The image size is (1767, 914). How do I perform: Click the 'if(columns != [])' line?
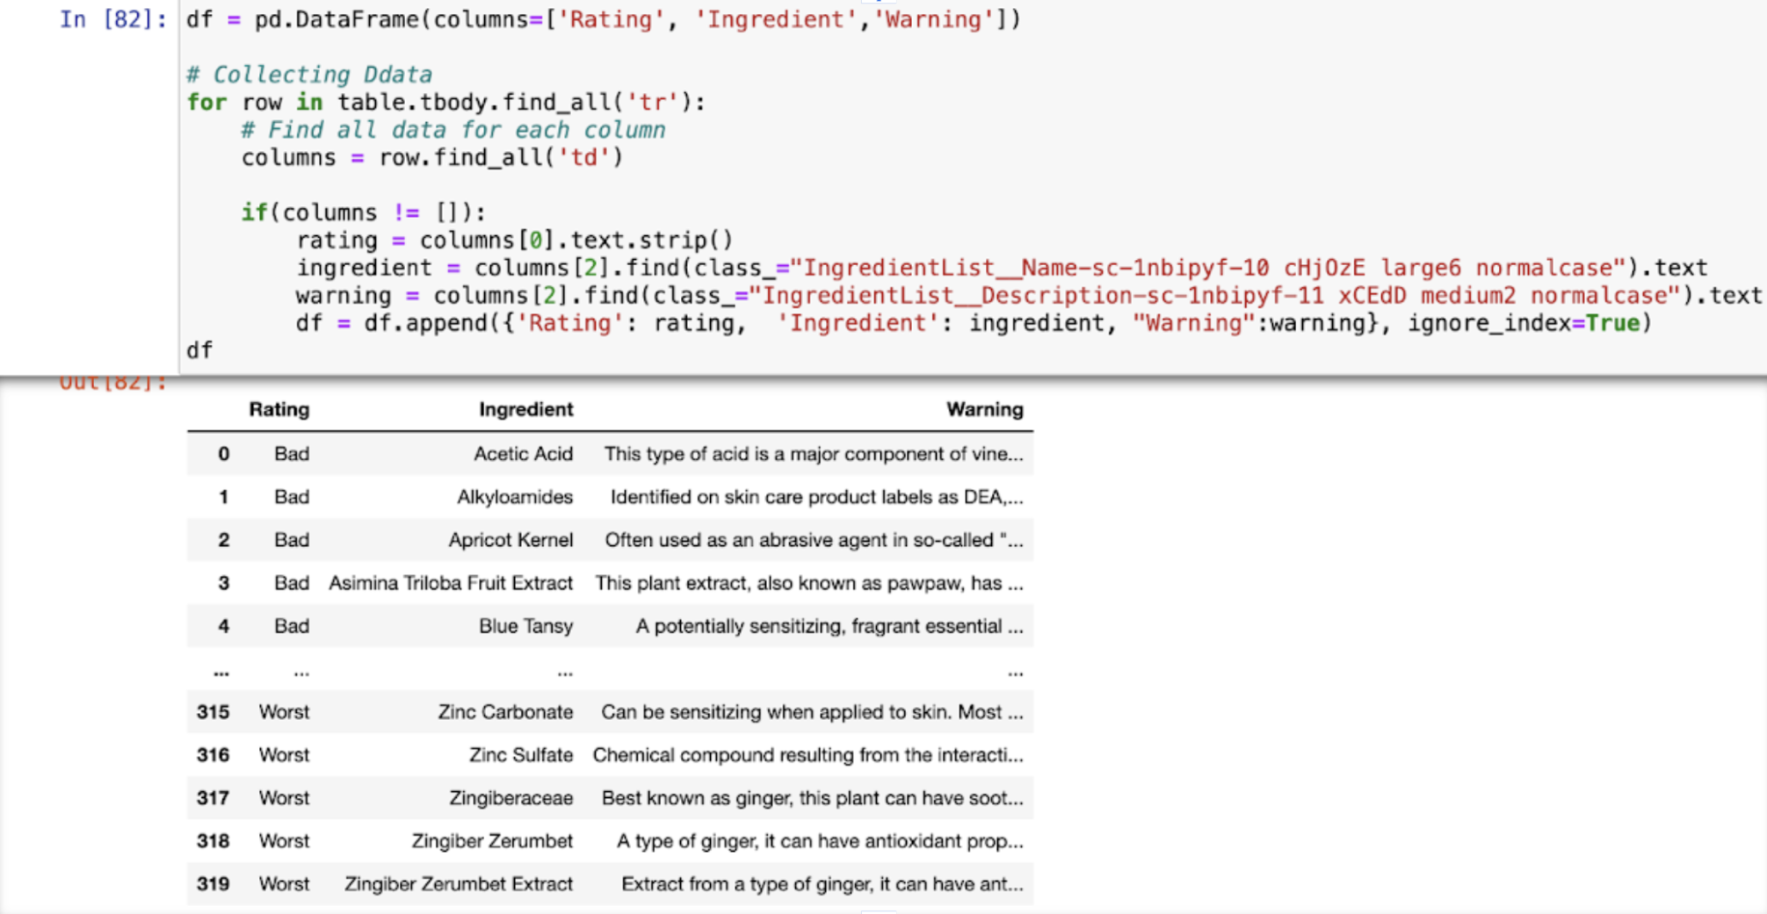click(x=364, y=212)
